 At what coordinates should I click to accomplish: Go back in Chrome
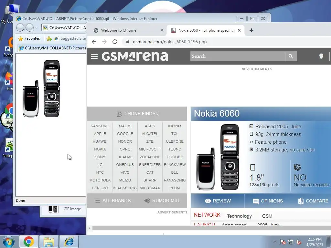[94, 42]
